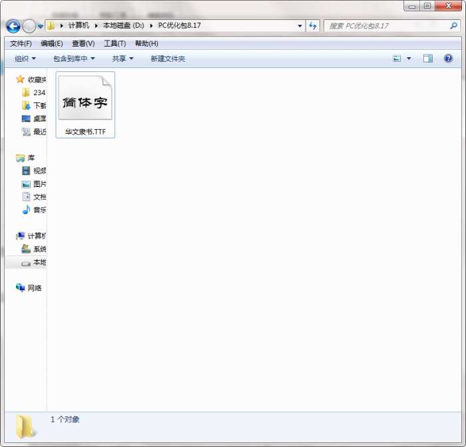Open the address bar history dropdown arrow

(x=300, y=26)
